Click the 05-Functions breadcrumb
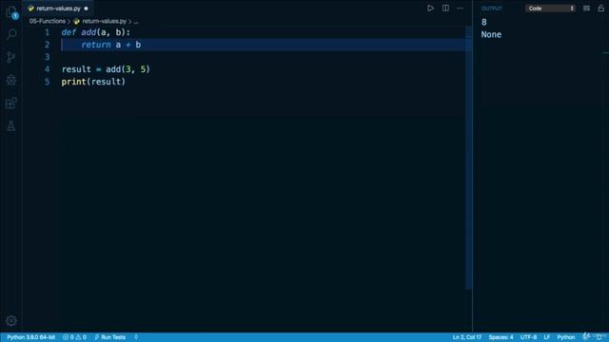This screenshot has width=609, height=342. click(x=48, y=21)
